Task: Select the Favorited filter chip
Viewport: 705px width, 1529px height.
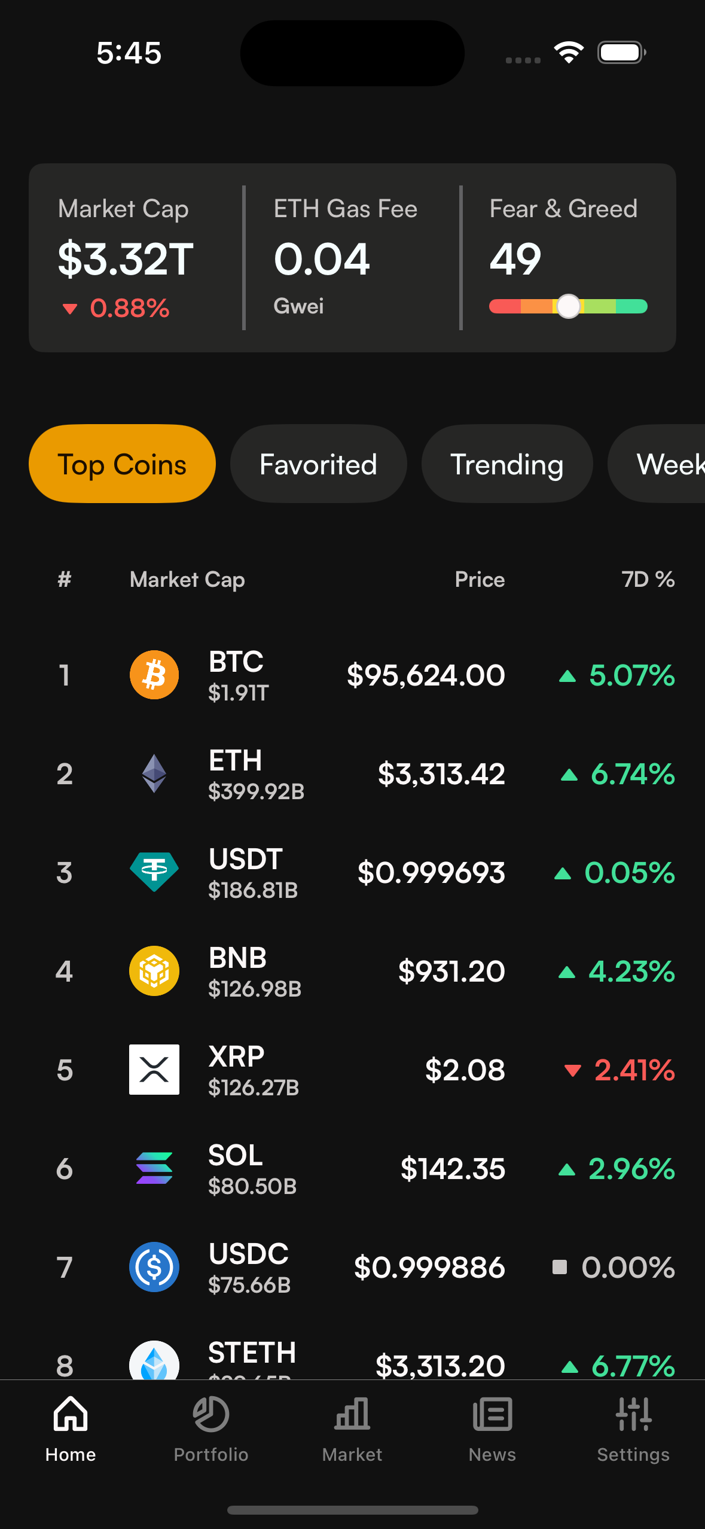Action: (318, 464)
